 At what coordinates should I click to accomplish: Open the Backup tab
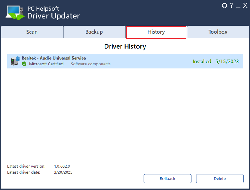(94, 32)
